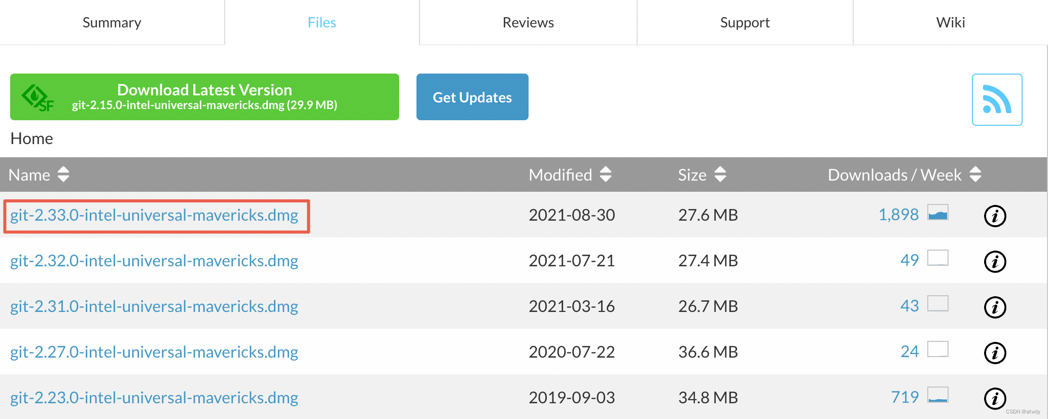Download git-2.27.0-intel-universal-mavericks.dmg
1048x419 pixels.
(154, 352)
